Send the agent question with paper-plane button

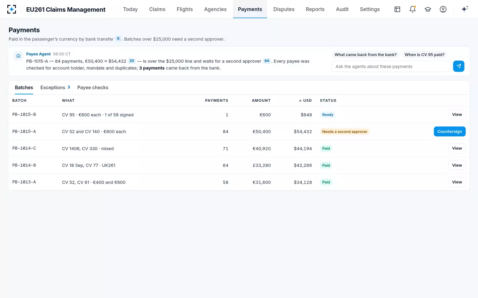point(459,66)
